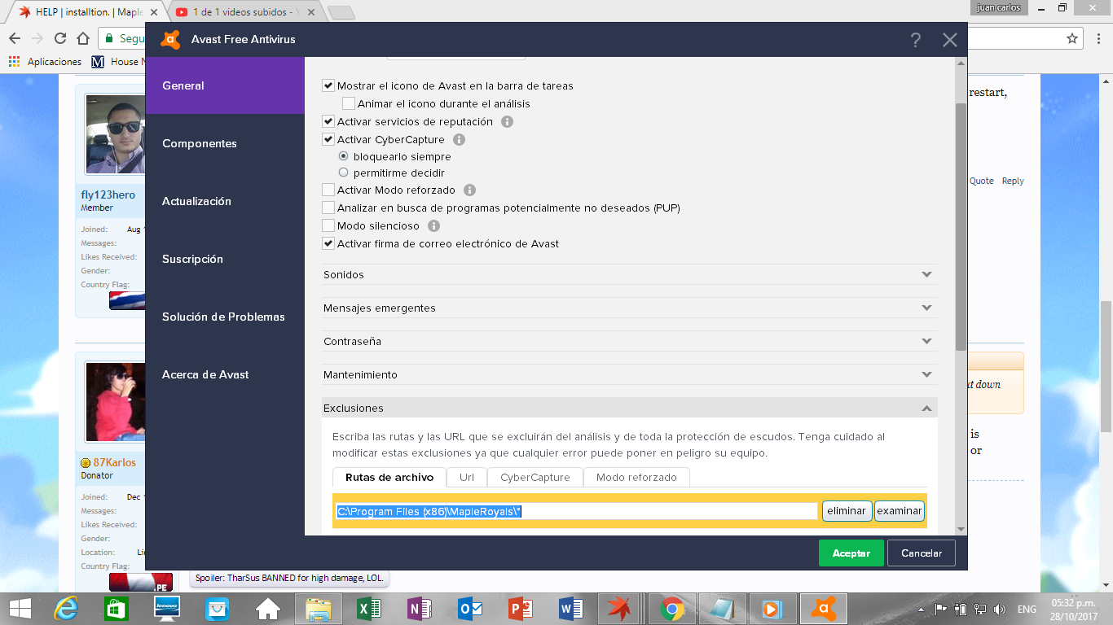The image size is (1113, 625).
Task: Click info icon next to Activar servicios de reputación
Action: 506,122
